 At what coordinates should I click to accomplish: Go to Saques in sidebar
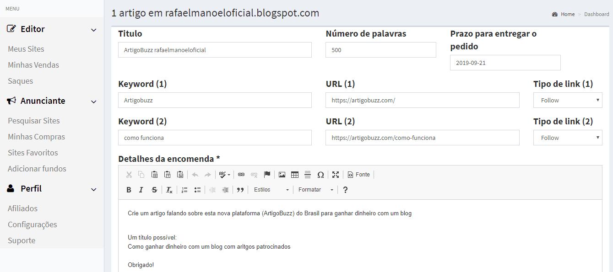point(21,81)
